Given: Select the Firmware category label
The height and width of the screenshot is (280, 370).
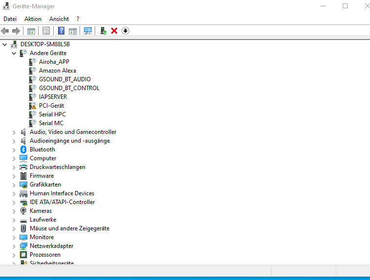Looking at the screenshot, I should pos(42,176).
